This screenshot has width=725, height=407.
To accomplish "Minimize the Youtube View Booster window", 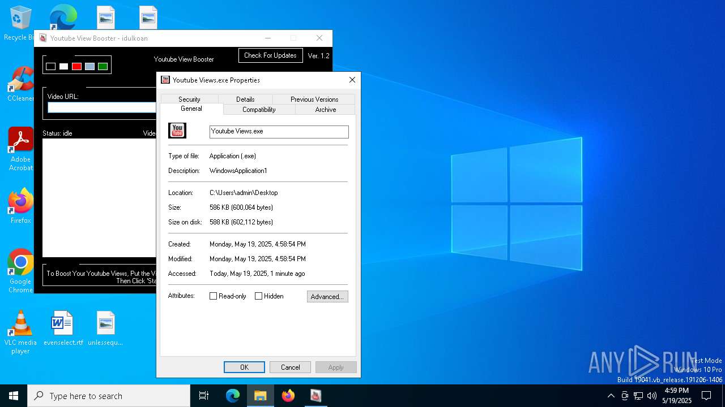I will coord(268,38).
